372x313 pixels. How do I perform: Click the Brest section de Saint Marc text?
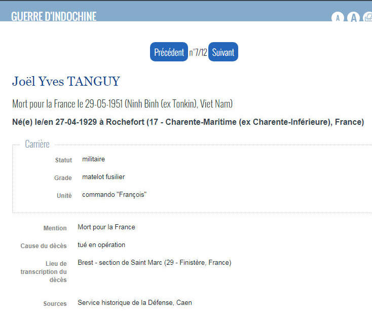pos(154,263)
